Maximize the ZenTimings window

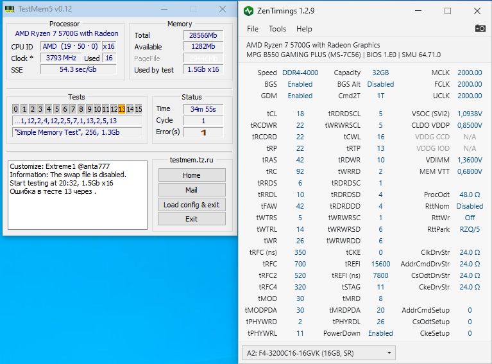(x=448, y=11)
